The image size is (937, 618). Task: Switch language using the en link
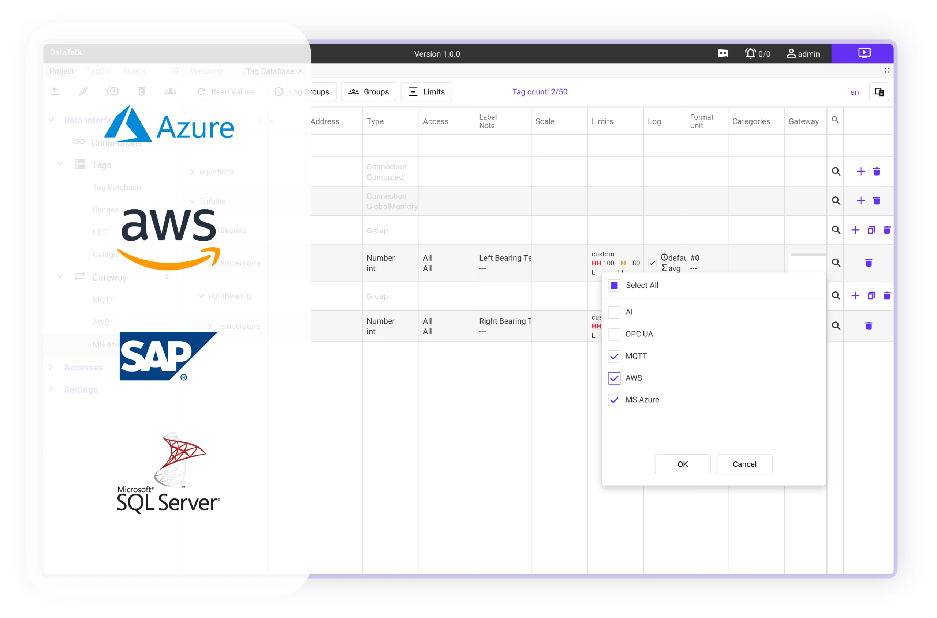pyautogui.click(x=854, y=92)
